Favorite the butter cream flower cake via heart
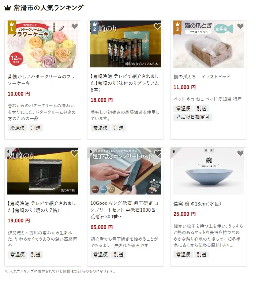 click(74, 26)
